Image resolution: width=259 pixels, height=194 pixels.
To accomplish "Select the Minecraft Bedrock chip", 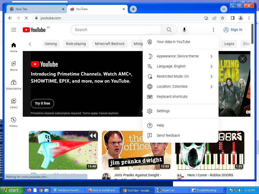I will click(x=110, y=44).
